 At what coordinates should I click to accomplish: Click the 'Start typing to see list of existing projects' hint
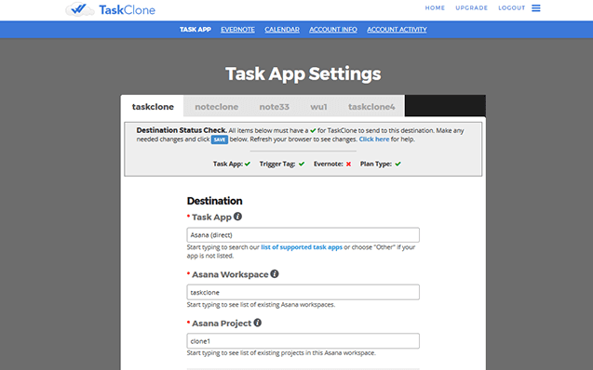[281, 353]
